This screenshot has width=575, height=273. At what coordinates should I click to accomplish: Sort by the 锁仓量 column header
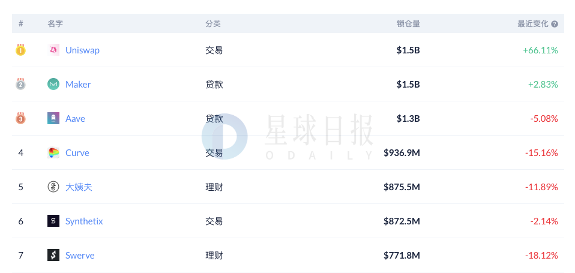pyautogui.click(x=408, y=24)
